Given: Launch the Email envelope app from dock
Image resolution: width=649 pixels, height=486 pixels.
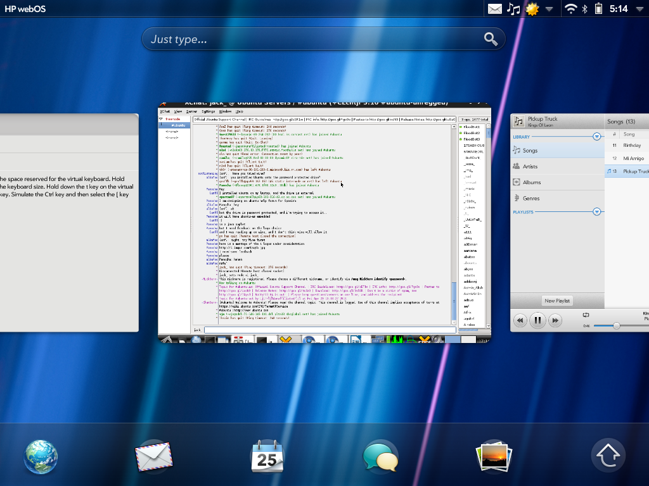Looking at the screenshot, I should [154, 457].
